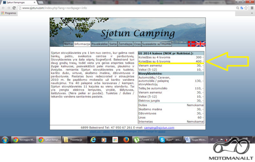Click the camping@sjotun.com email link

pos(159,128)
